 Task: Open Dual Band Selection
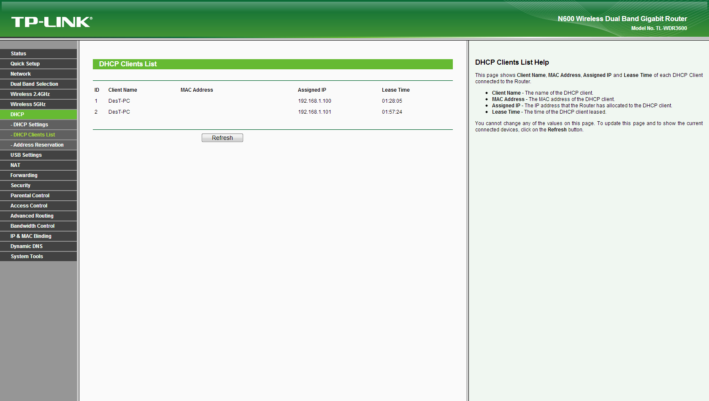pos(38,84)
